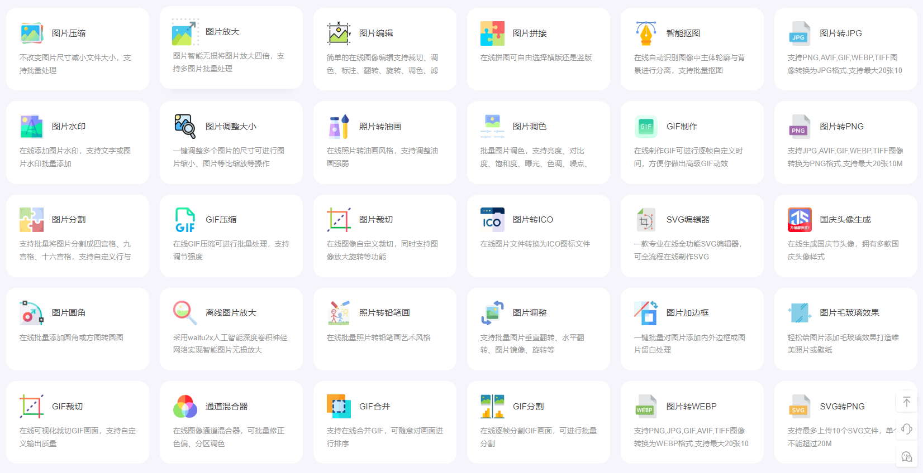Click the 智能抠图 pen nib icon

pyautogui.click(x=646, y=33)
